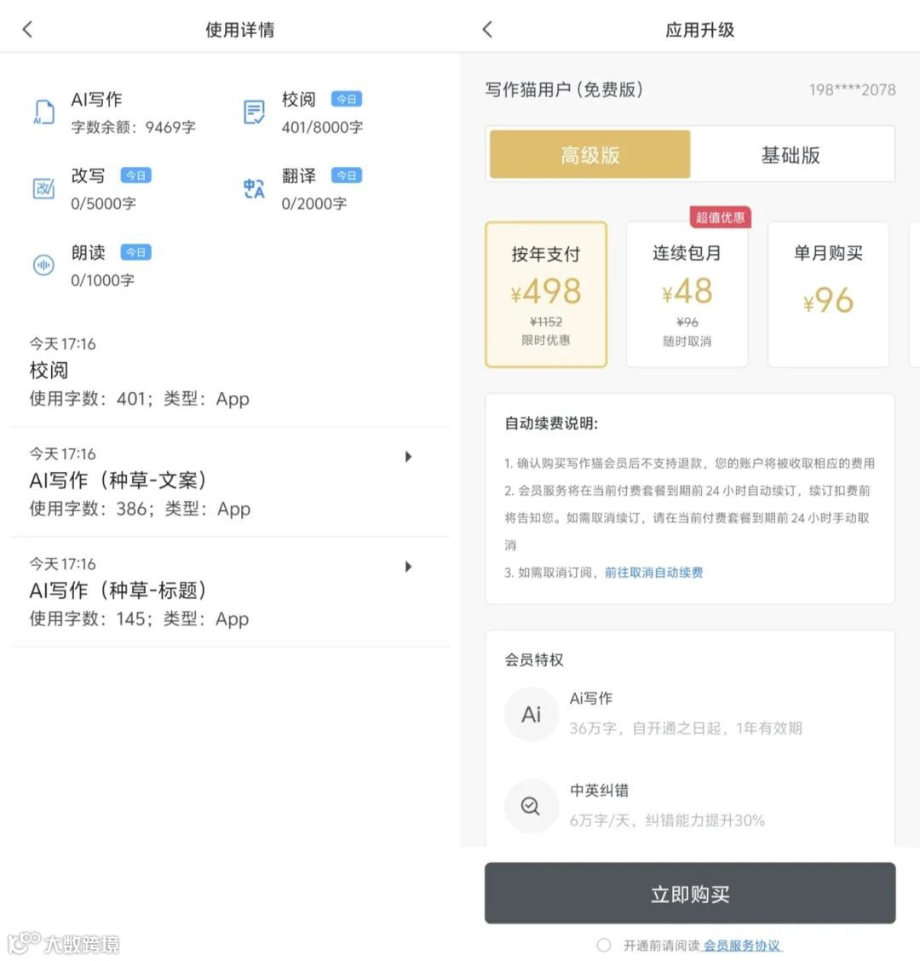Screen dimensions: 920x961
Task: Tap the 朗读 read-aloud sound icon
Action: tap(43, 265)
